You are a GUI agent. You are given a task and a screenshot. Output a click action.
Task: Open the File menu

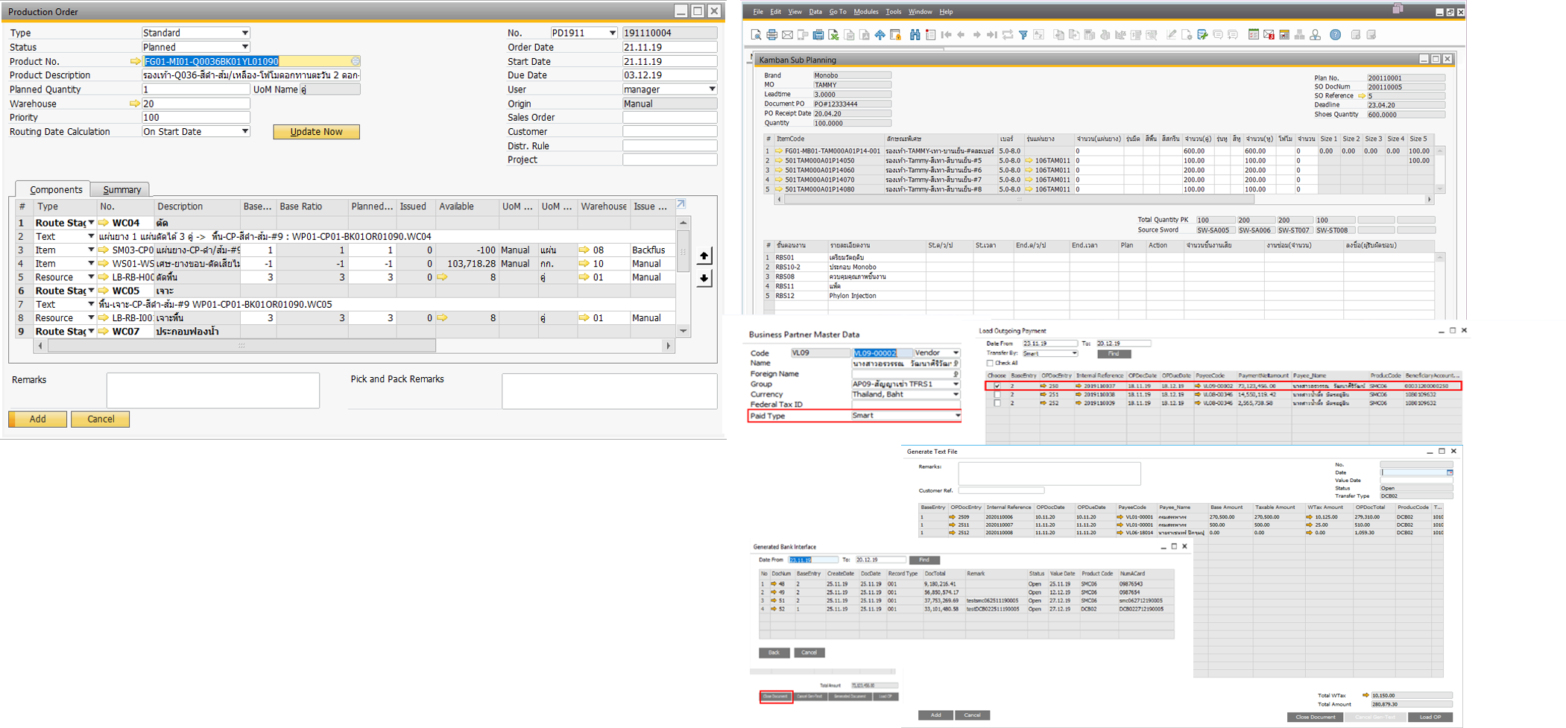pyautogui.click(x=758, y=12)
